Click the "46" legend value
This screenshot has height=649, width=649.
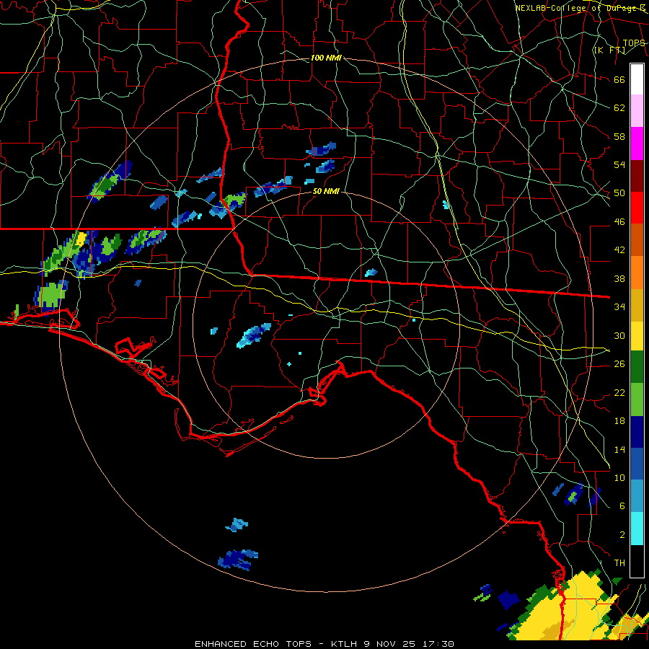619,222
